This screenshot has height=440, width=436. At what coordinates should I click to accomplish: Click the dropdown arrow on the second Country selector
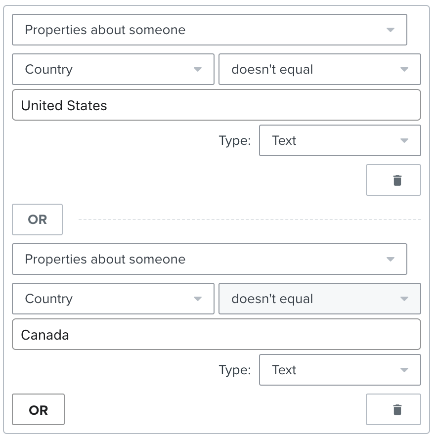[x=198, y=299]
